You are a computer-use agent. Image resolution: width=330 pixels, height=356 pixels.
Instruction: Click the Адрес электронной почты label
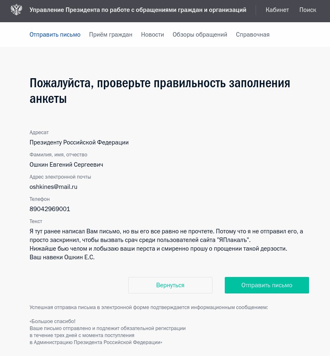coord(60,177)
